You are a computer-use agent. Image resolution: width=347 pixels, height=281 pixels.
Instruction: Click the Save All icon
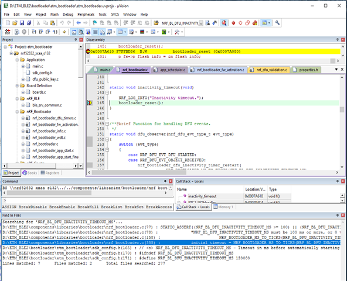[29, 23]
